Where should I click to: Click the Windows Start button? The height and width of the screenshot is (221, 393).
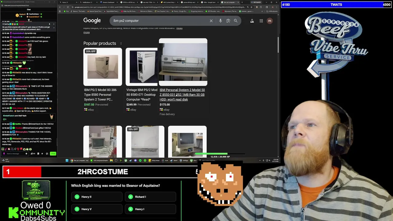(x=67, y=160)
